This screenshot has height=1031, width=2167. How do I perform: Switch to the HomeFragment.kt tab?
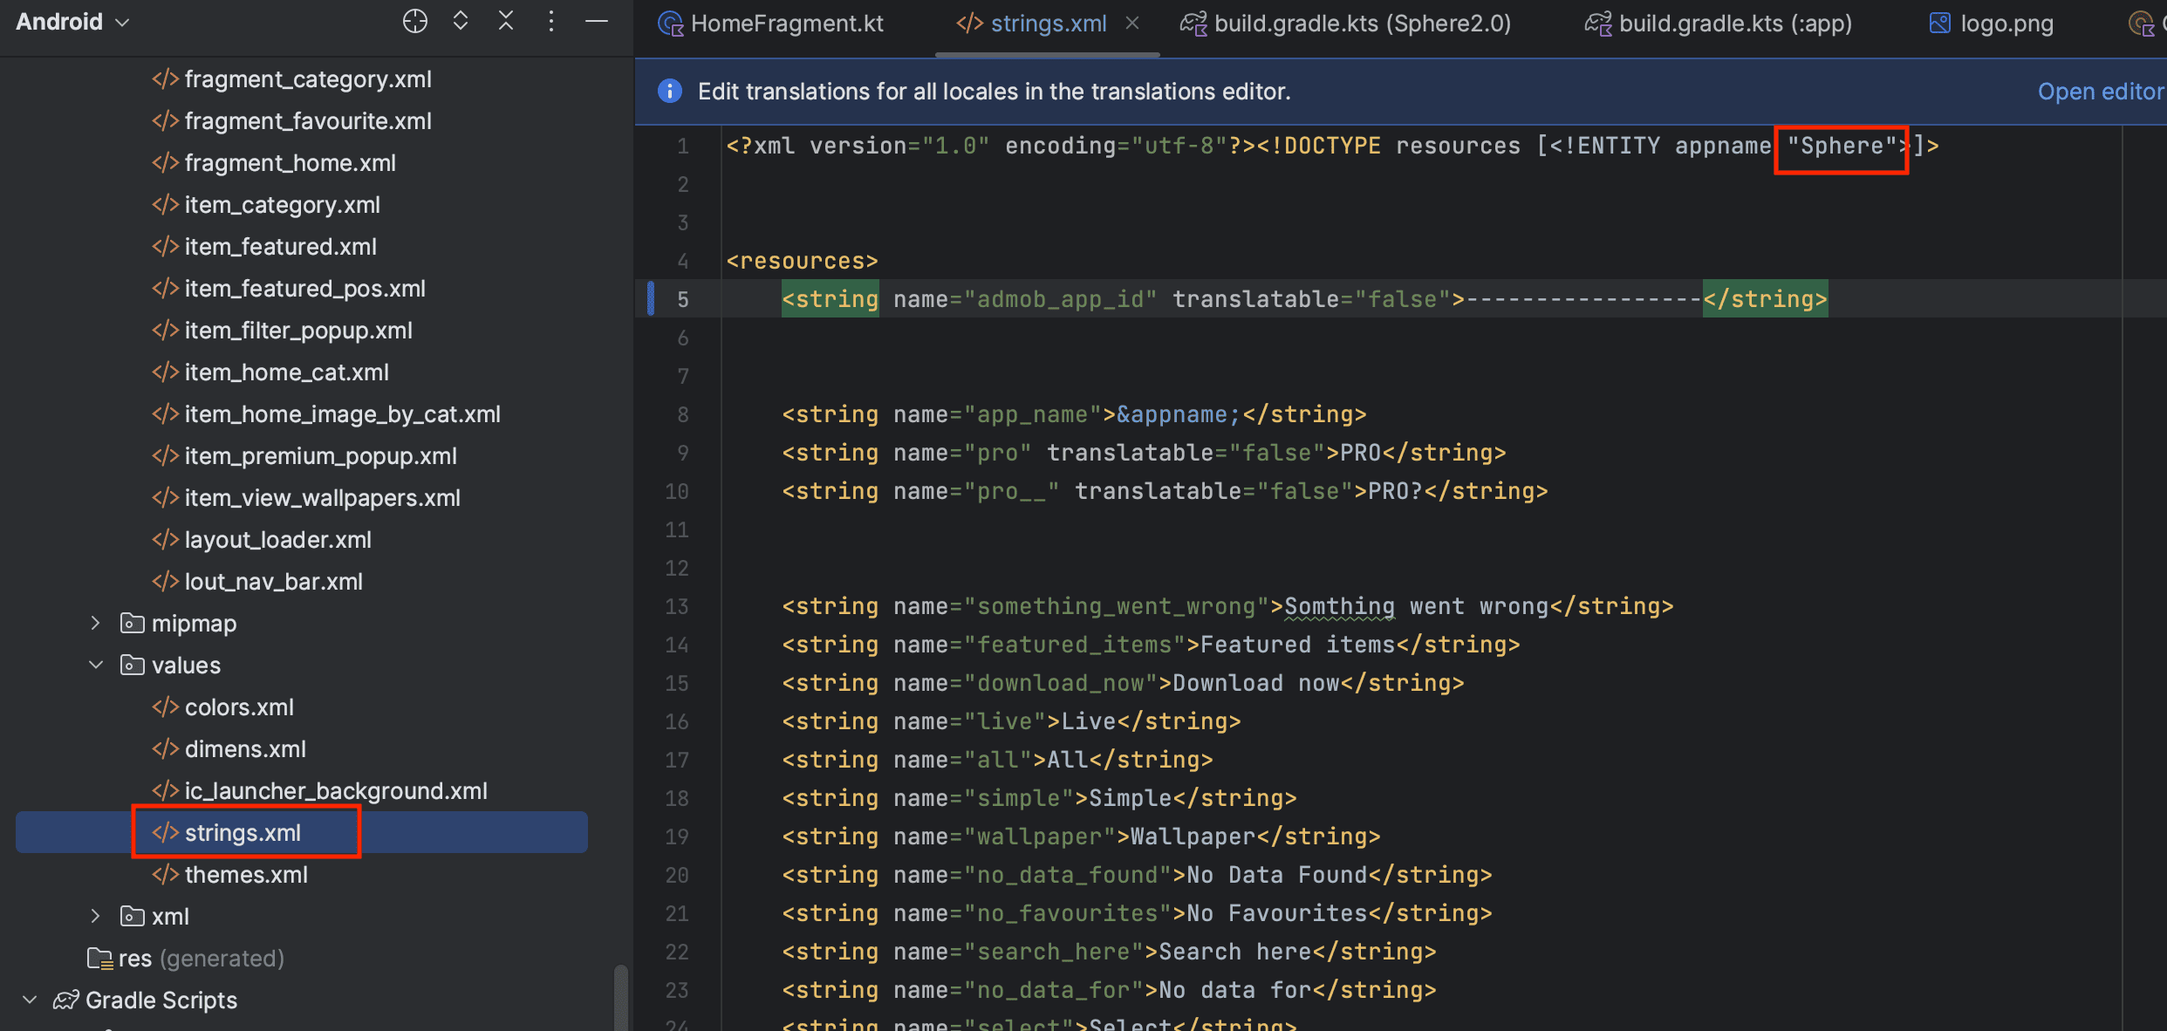point(786,24)
